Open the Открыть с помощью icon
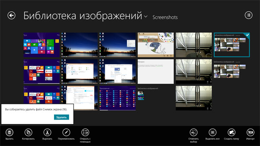 coord(85,132)
